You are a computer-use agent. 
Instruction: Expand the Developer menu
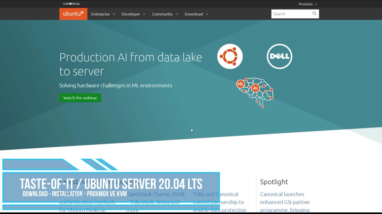[133, 14]
